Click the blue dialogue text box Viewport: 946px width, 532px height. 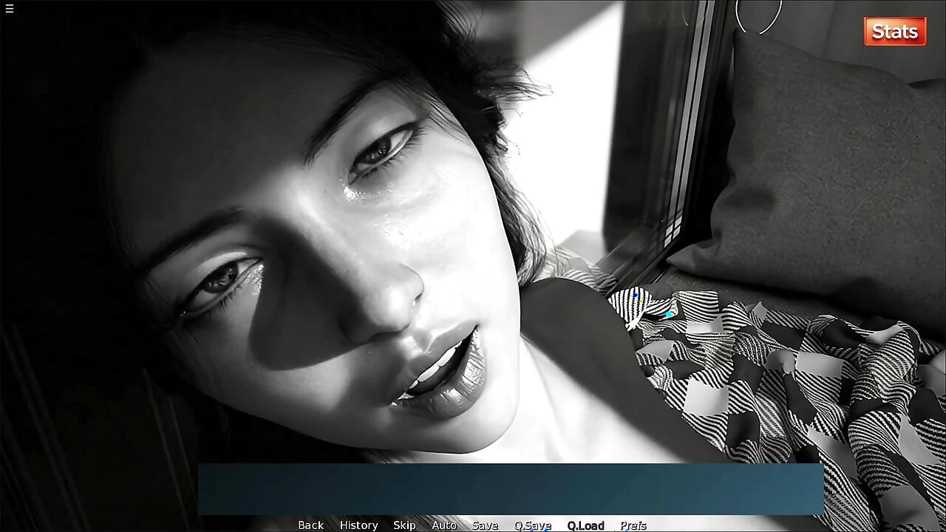click(x=511, y=489)
